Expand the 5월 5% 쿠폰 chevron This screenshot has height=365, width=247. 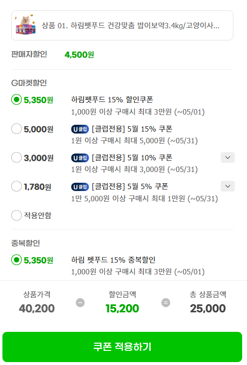228,186
